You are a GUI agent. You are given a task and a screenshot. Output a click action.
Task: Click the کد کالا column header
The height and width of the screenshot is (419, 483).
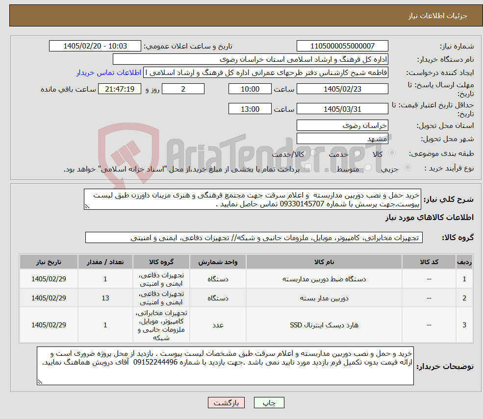pos(429,262)
